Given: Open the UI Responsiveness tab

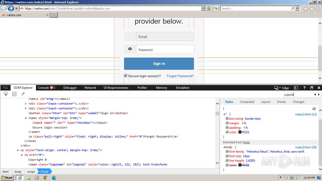Looking at the screenshot, I should [x=116, y=88].
